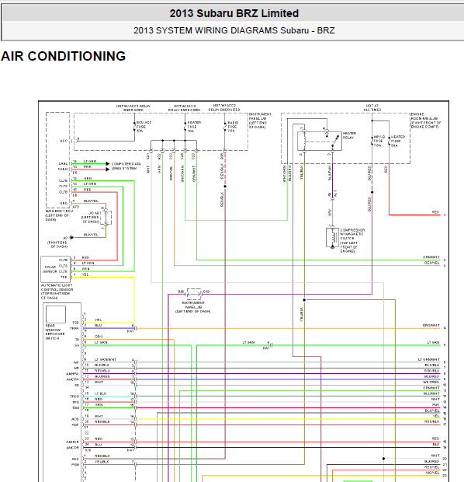Click the "LT GRN/WHT" wire label at pin 9
The width and height of the screenshot is (464, 482).
(106, 359)
